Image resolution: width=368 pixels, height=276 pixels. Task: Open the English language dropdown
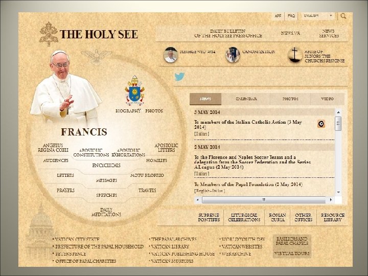(x=318, y=16)
